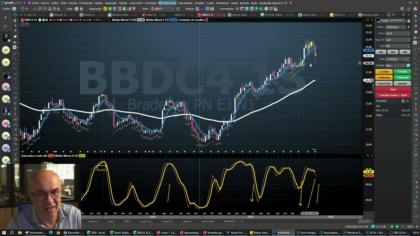Click the C Limite buy button
Image resolution: width=420 pixels, height=236 pixels.
click(384, 71)
